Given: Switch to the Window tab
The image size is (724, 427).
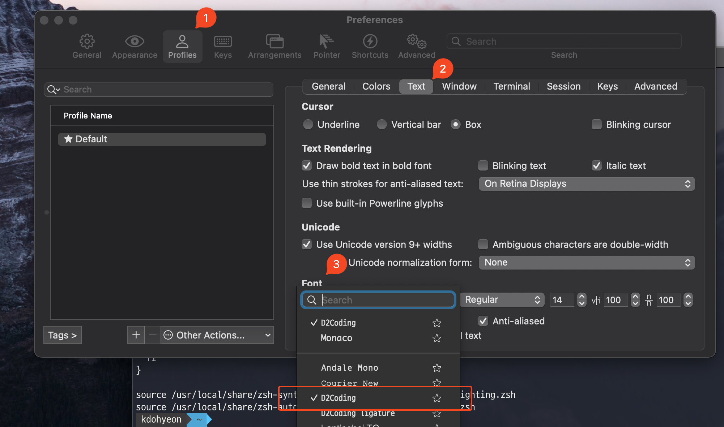Looking at the screenshot, I should (459, 86).
